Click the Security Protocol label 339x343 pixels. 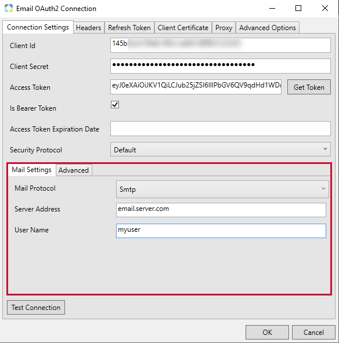click(x=36, y=150)
